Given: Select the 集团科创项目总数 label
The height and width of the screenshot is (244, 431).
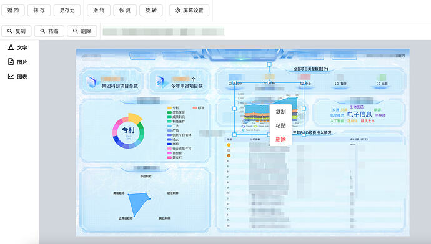Looking at the screenshot, I should [x=120, y=86].
